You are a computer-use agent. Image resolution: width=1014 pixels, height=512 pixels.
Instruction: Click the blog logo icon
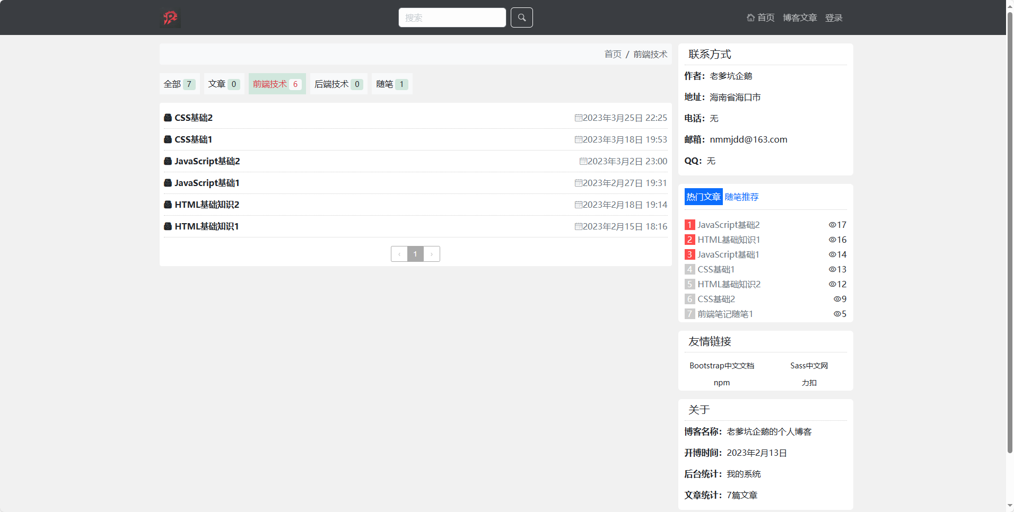coord(170,18)
